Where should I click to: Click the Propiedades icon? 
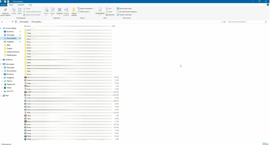coord(100,10)
